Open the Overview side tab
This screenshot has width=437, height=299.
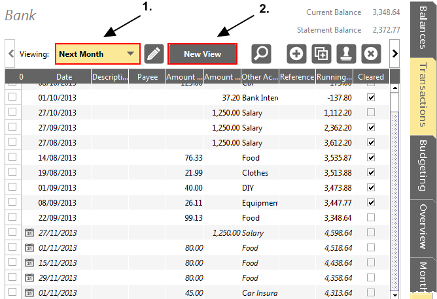[423, 228]
